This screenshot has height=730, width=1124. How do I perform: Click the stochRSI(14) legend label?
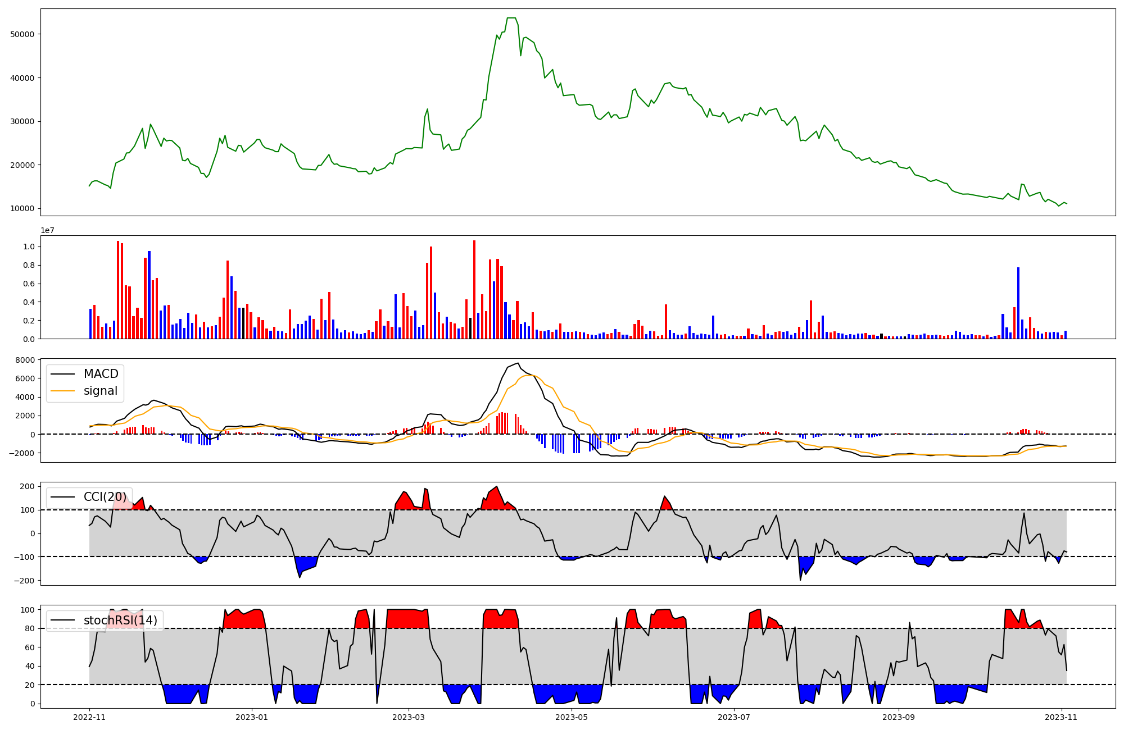[120, 620]
